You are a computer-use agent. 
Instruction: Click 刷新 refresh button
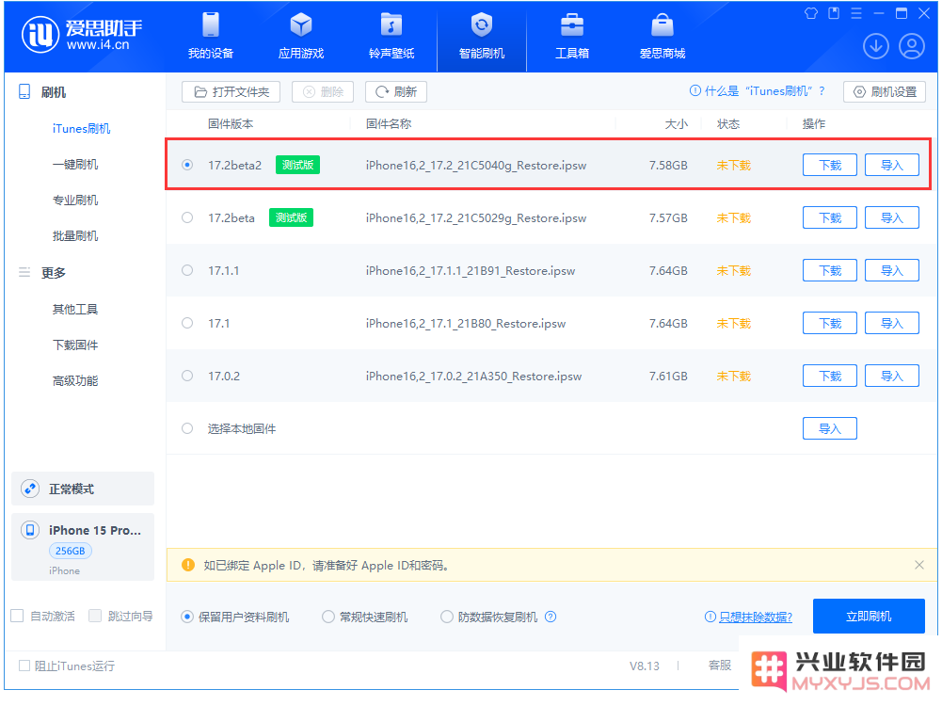(x=396, y=92)
